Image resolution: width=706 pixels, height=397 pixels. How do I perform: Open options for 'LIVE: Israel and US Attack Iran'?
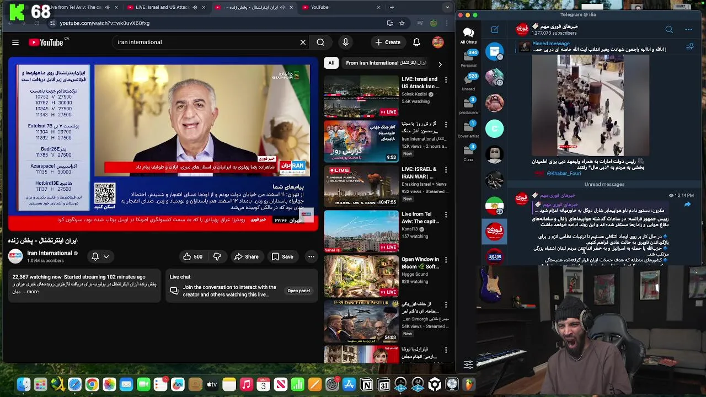pyautogui.click(x=446, y=80)
